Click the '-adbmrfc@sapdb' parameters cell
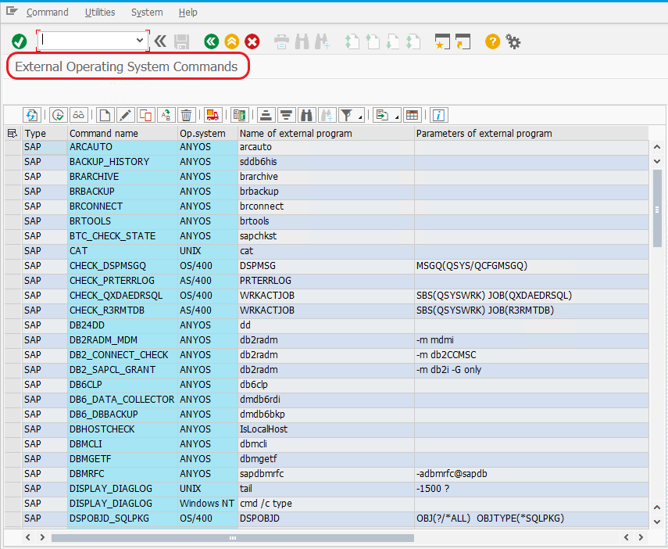Image resolution: width=668 pixels, height=549 pixels. [532, 474]
